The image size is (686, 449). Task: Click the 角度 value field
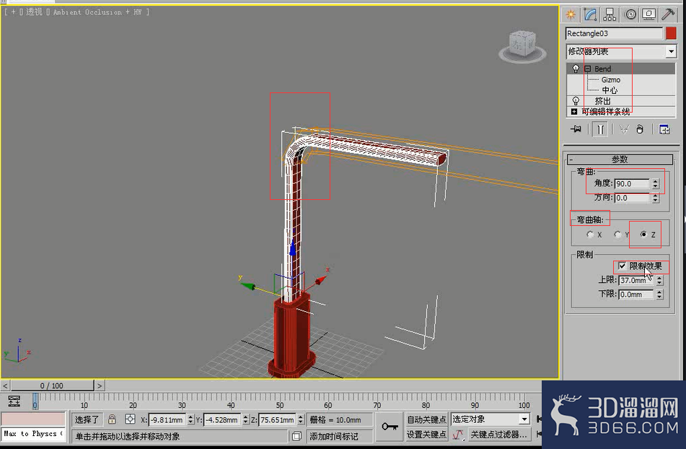pos(632,184)
